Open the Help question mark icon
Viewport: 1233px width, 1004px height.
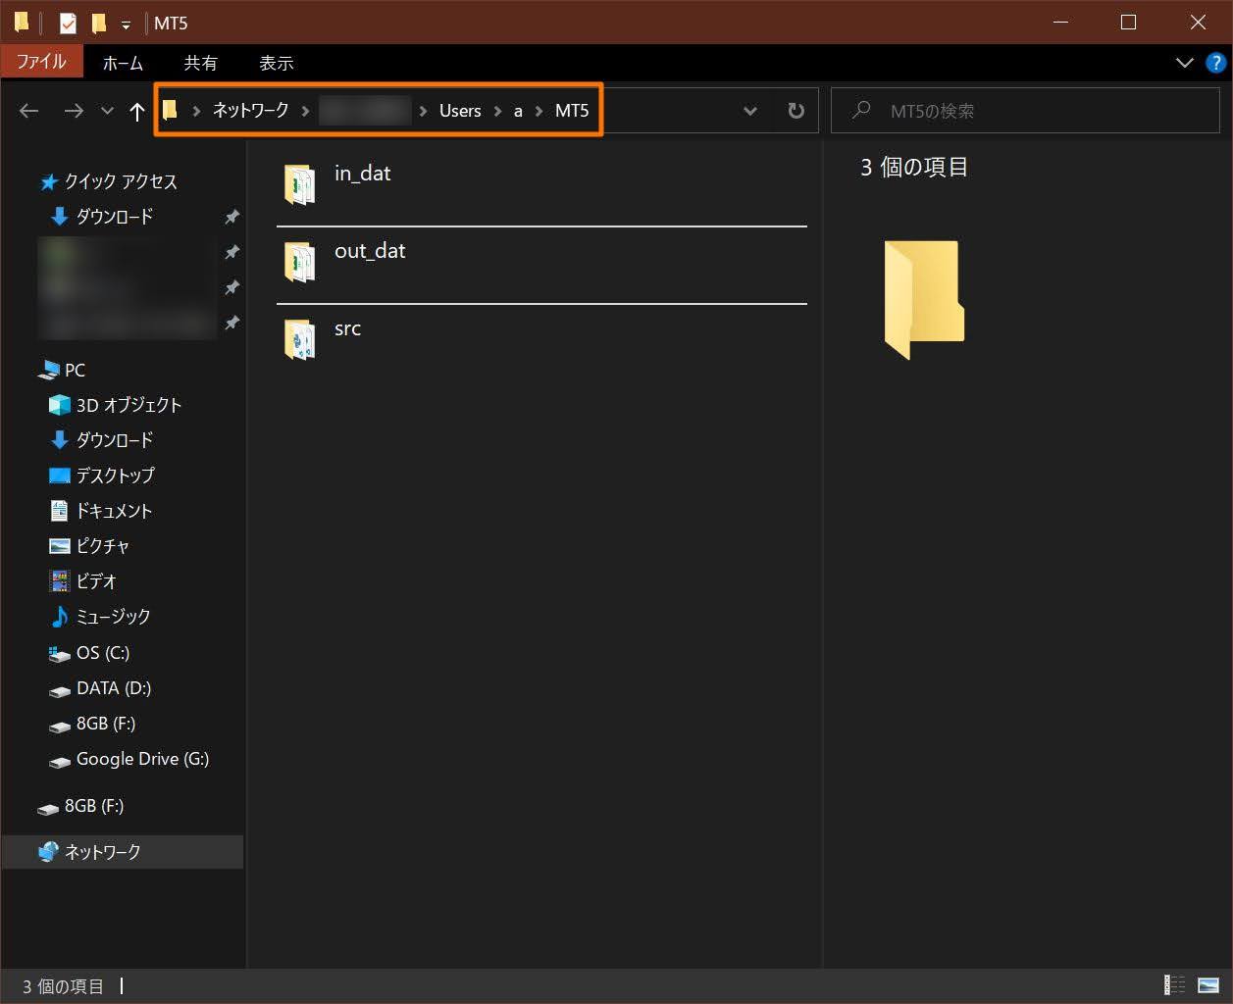pos(1215,63)
